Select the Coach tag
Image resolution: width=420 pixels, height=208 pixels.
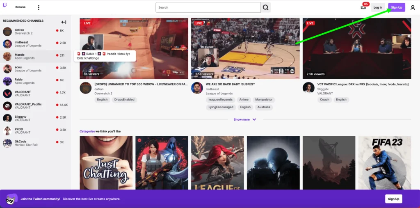click(x=325, y=100)
